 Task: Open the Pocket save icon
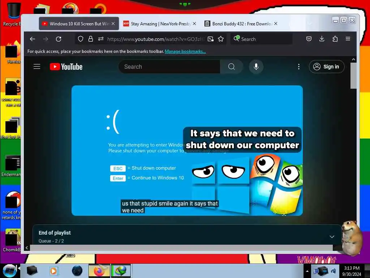309,39
